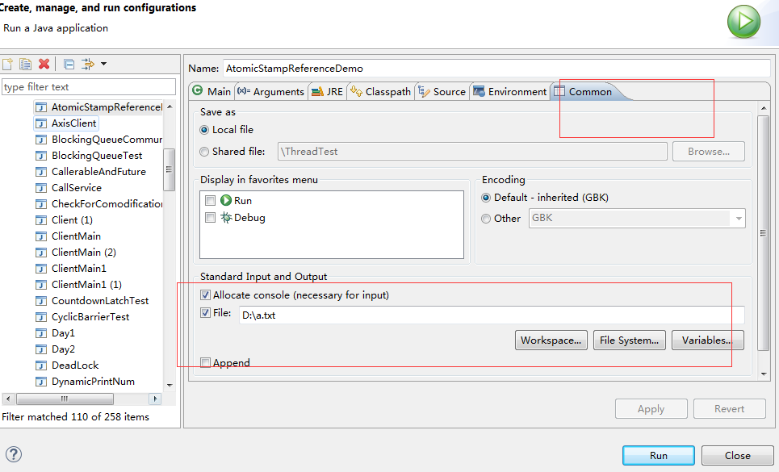
Task: Open the GBK encoding dropdown
Action: [x=739, y=219]
